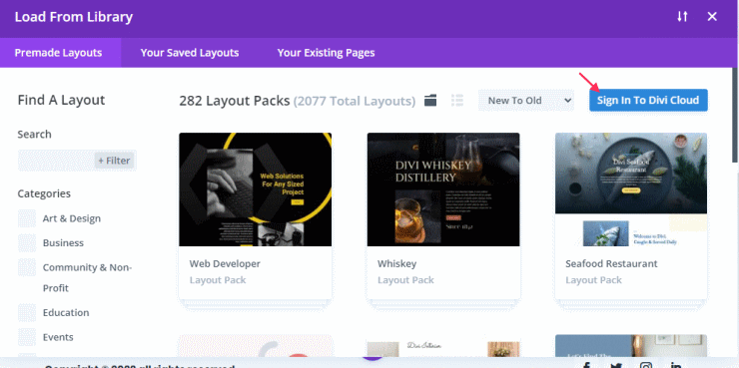The image size is (739, 368).
Task: Click the LinkedIn icon in footer
Action: pos(676,365)
